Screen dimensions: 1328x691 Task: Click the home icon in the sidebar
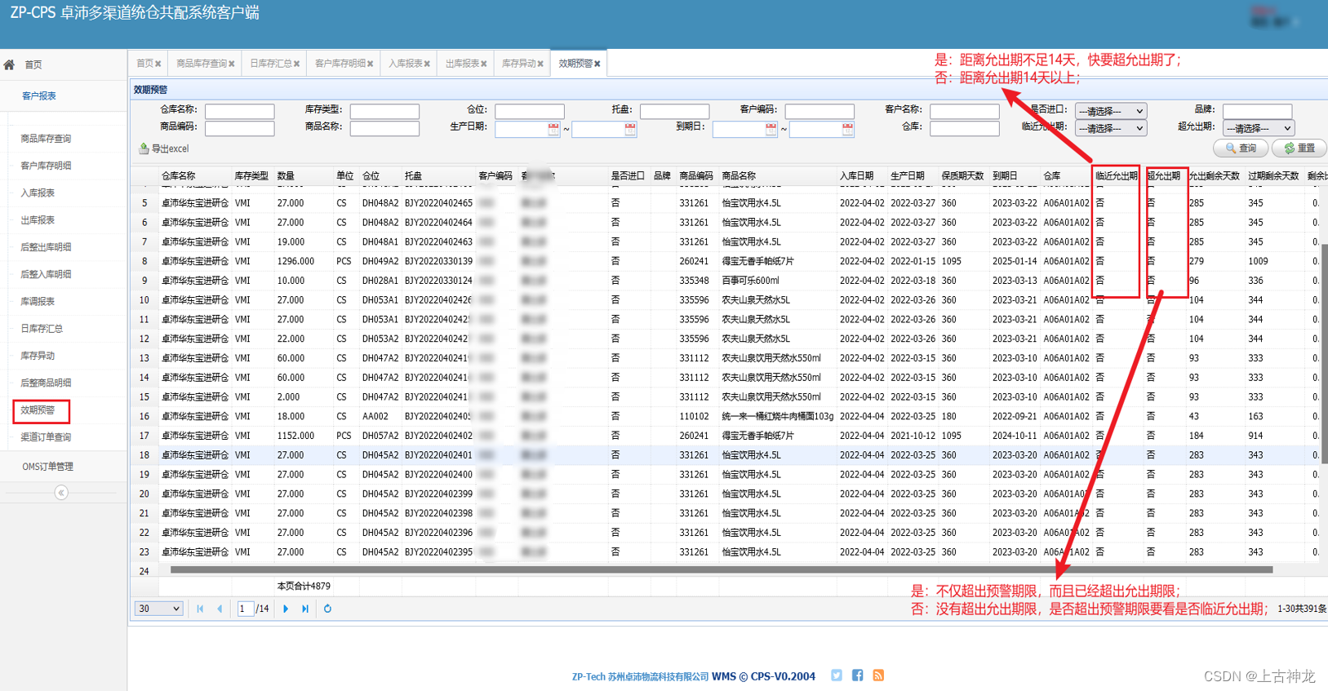point(10,64)
